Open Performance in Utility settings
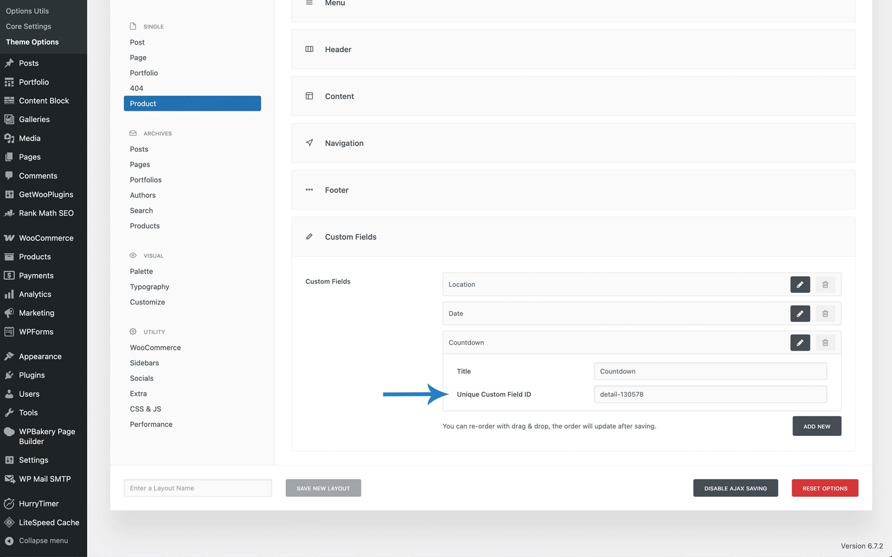 point(151,424)
